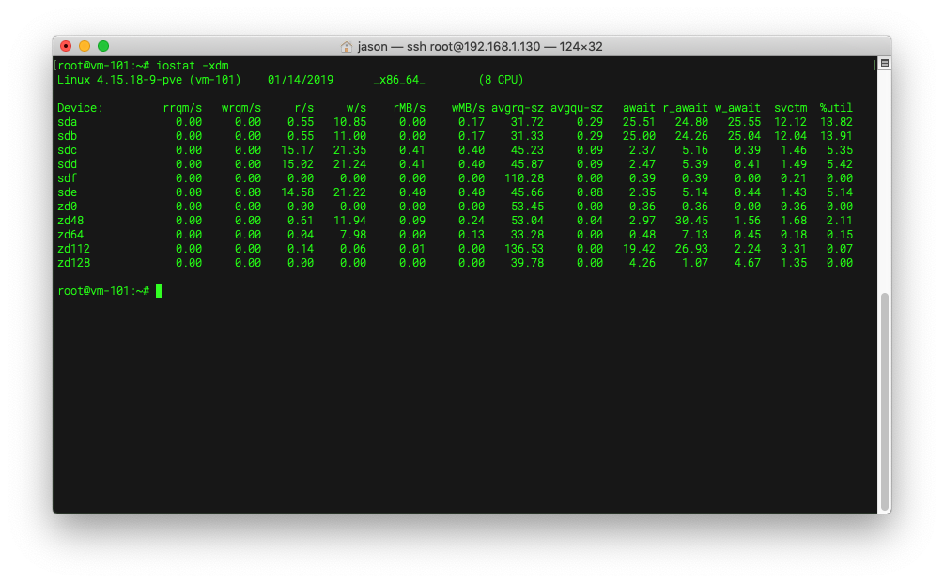Click the 'rrqm/s' column header
The width and height of the screenshot is (944, 583).
pyautogui.click(x=182, y=108)
